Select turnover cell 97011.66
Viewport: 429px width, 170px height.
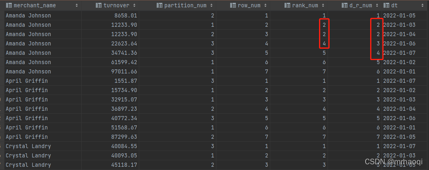124,71
